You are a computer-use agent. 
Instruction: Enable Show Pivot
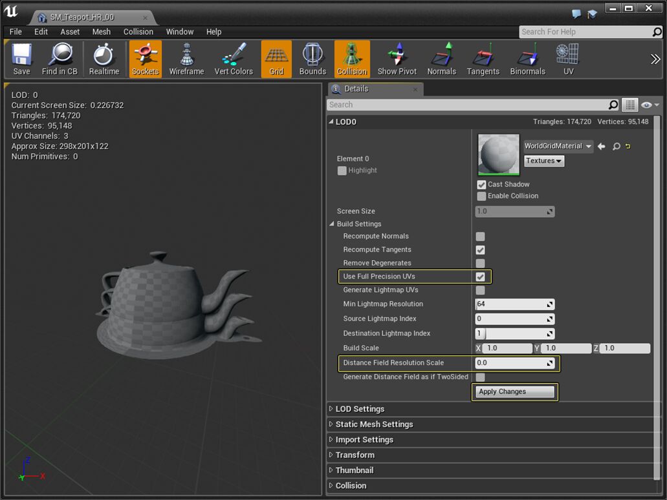[x=396, y=59]
